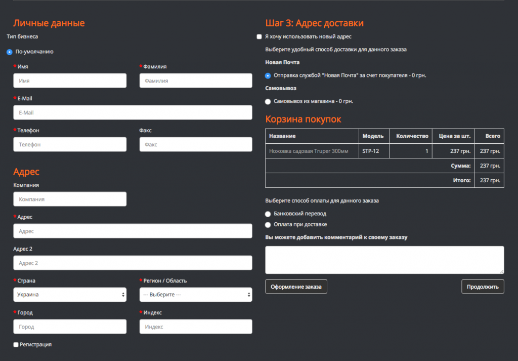518x361 pixels.
Task: Check 'Я хочу использовать новый адрес' box
Action: (260, 37)
